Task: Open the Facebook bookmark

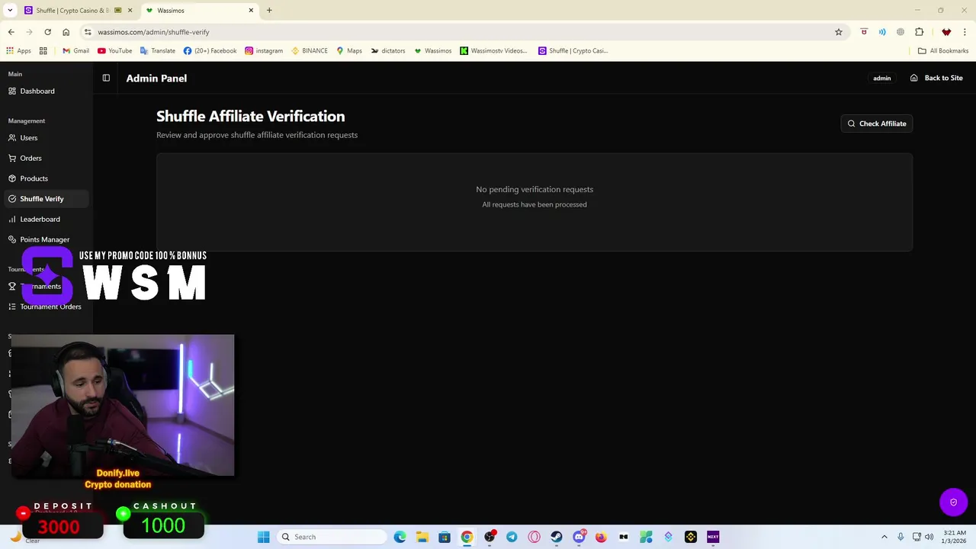Action: [x=210, y=51]
